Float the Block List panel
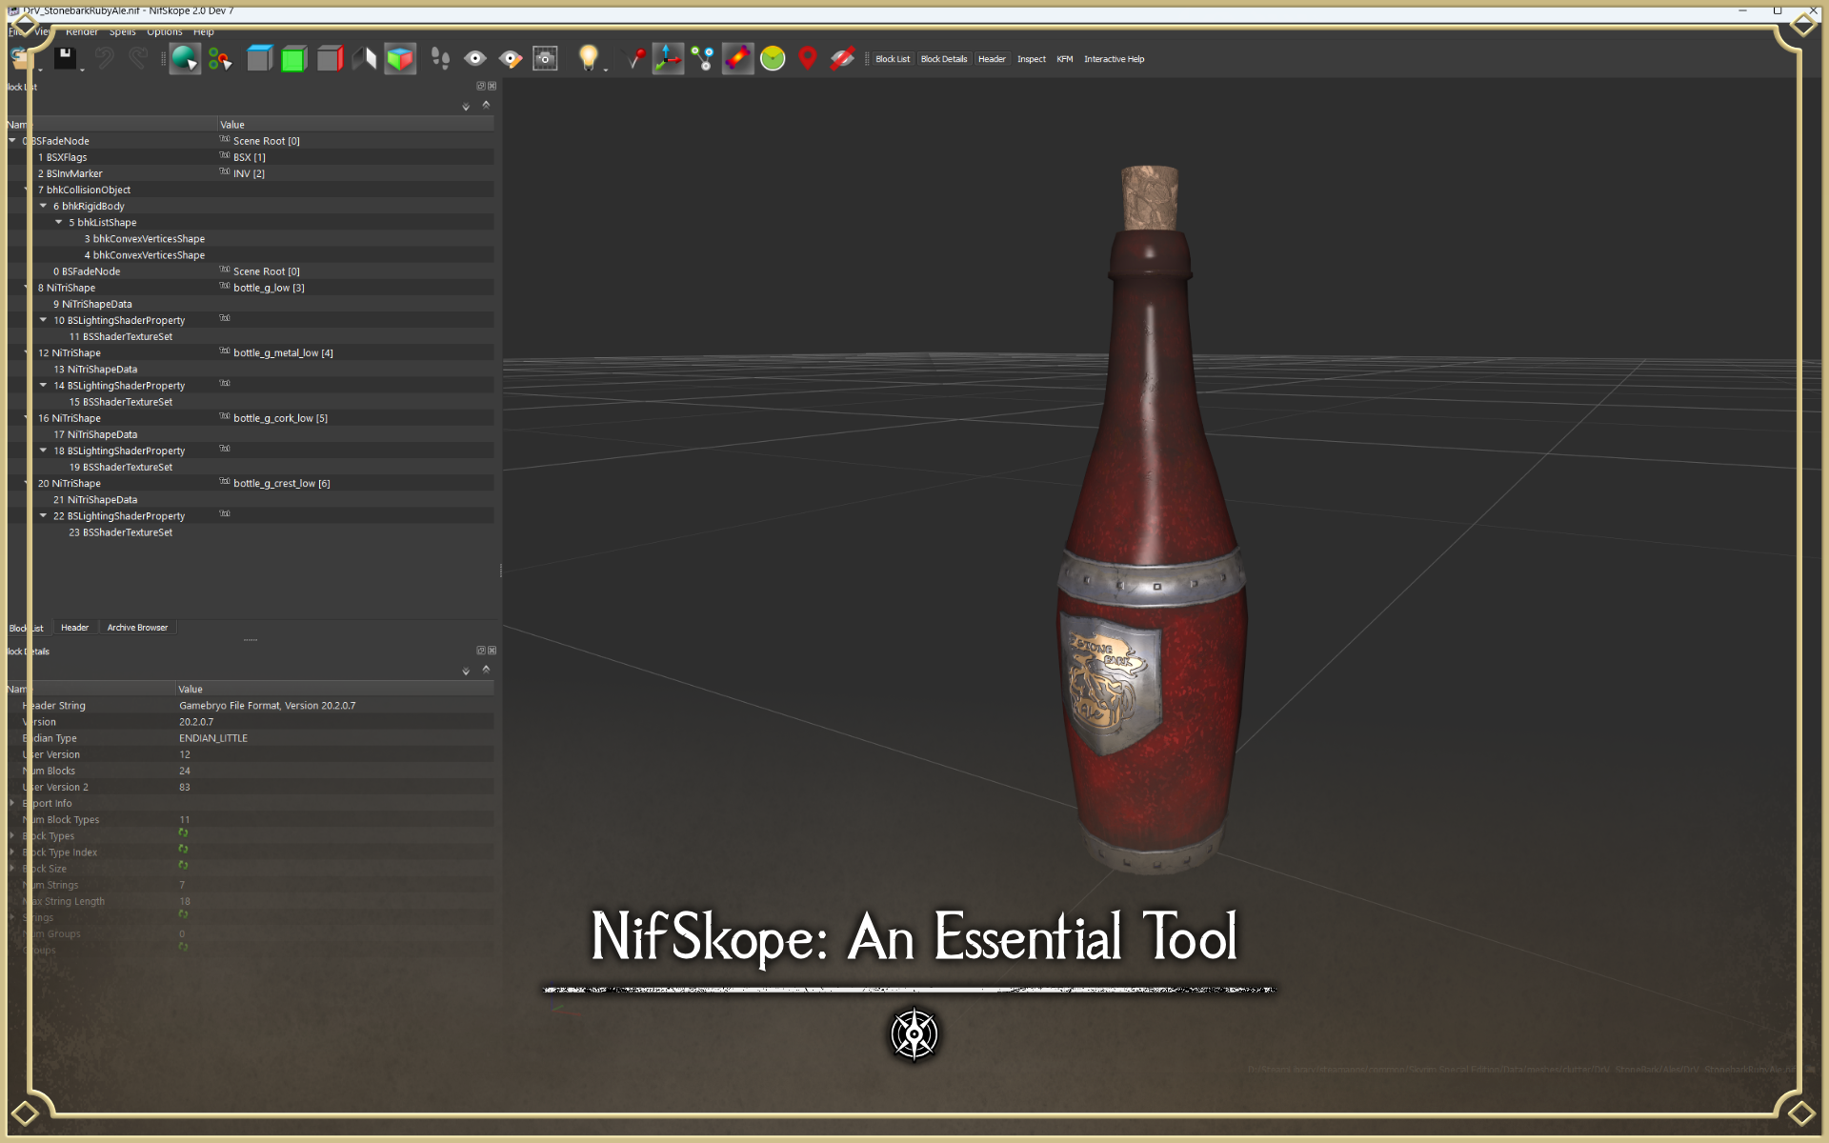 click(481, 86)
